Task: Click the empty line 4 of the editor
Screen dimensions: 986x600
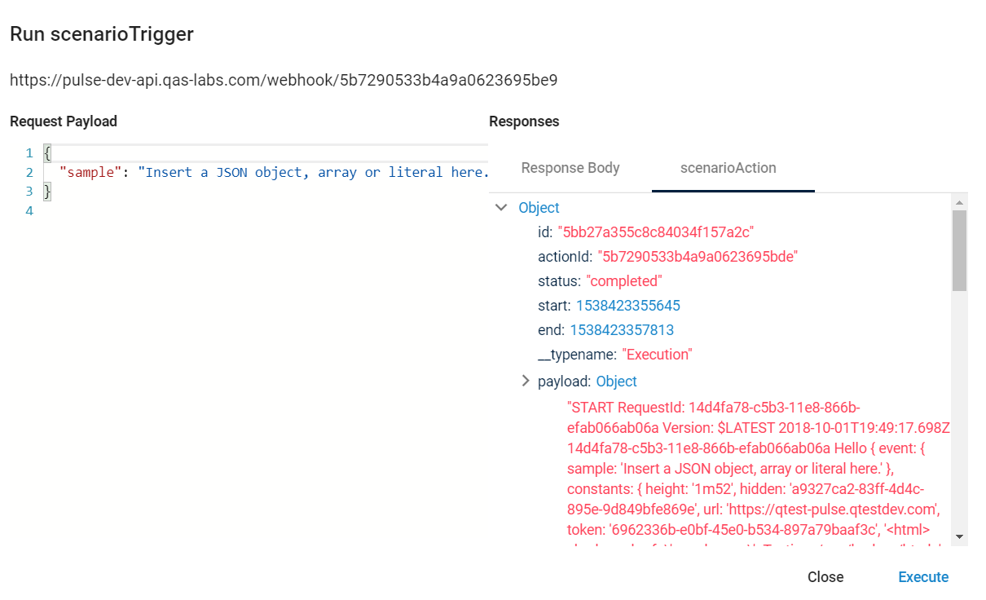Action: tap(244, 211)
